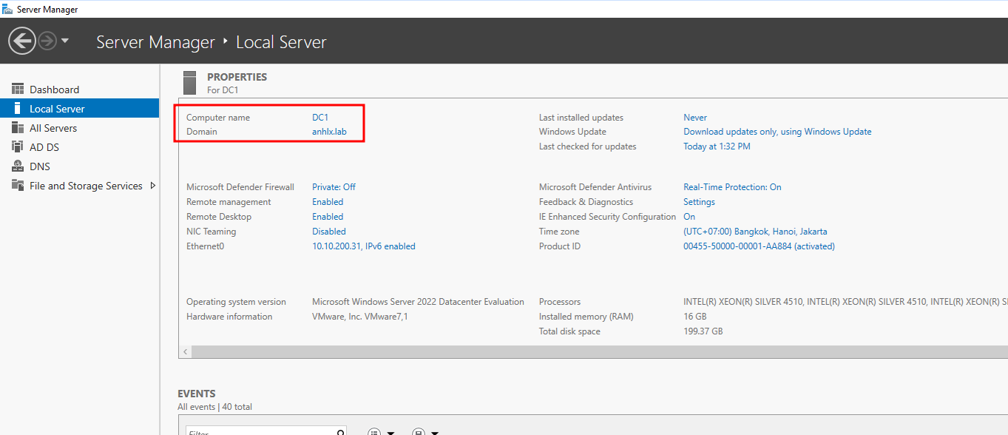Click the Events Filter input field
The height and width of the screenshot is (435, 1008).
[259, 431]
